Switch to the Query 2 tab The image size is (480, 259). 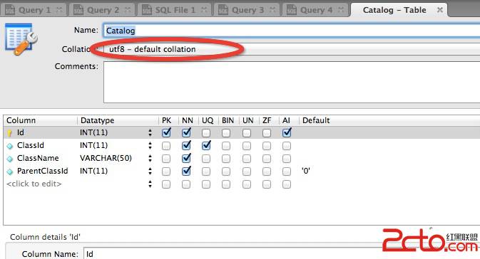[x=101, y=10]
